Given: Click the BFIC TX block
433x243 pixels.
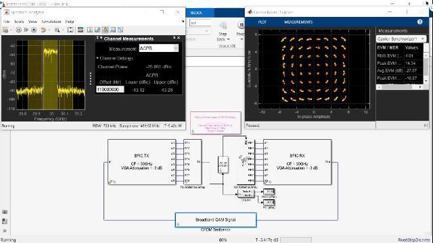Looking at the screenshot, I should [141, 162].
